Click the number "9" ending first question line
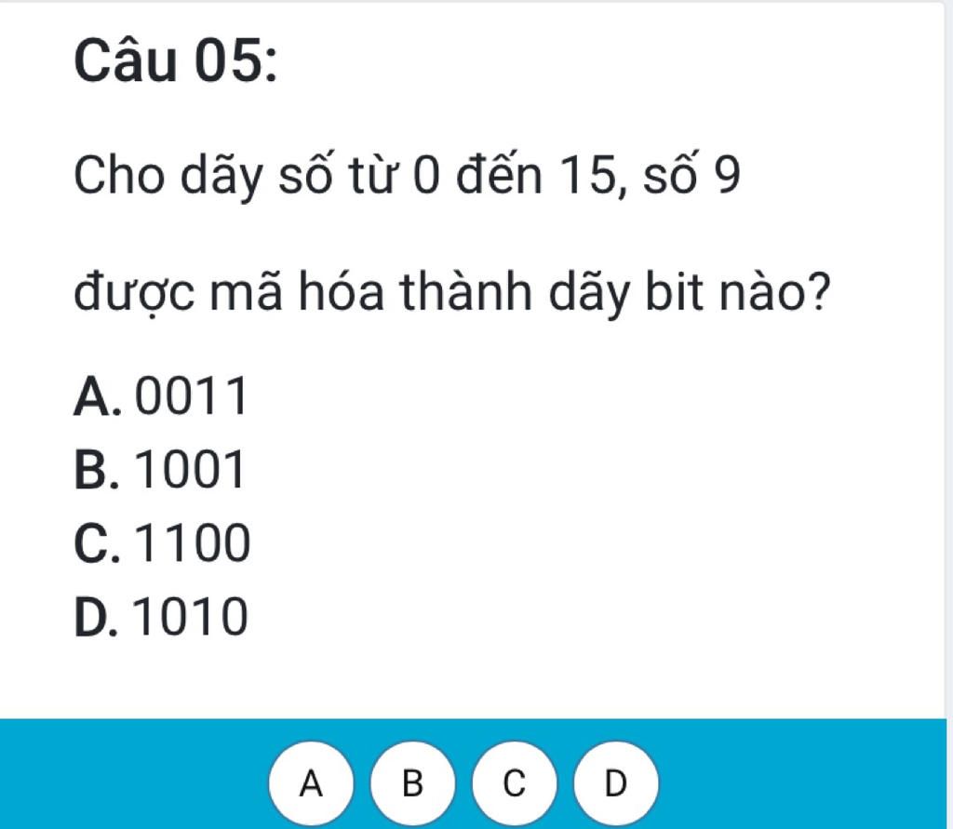 (x=727, y=177)
